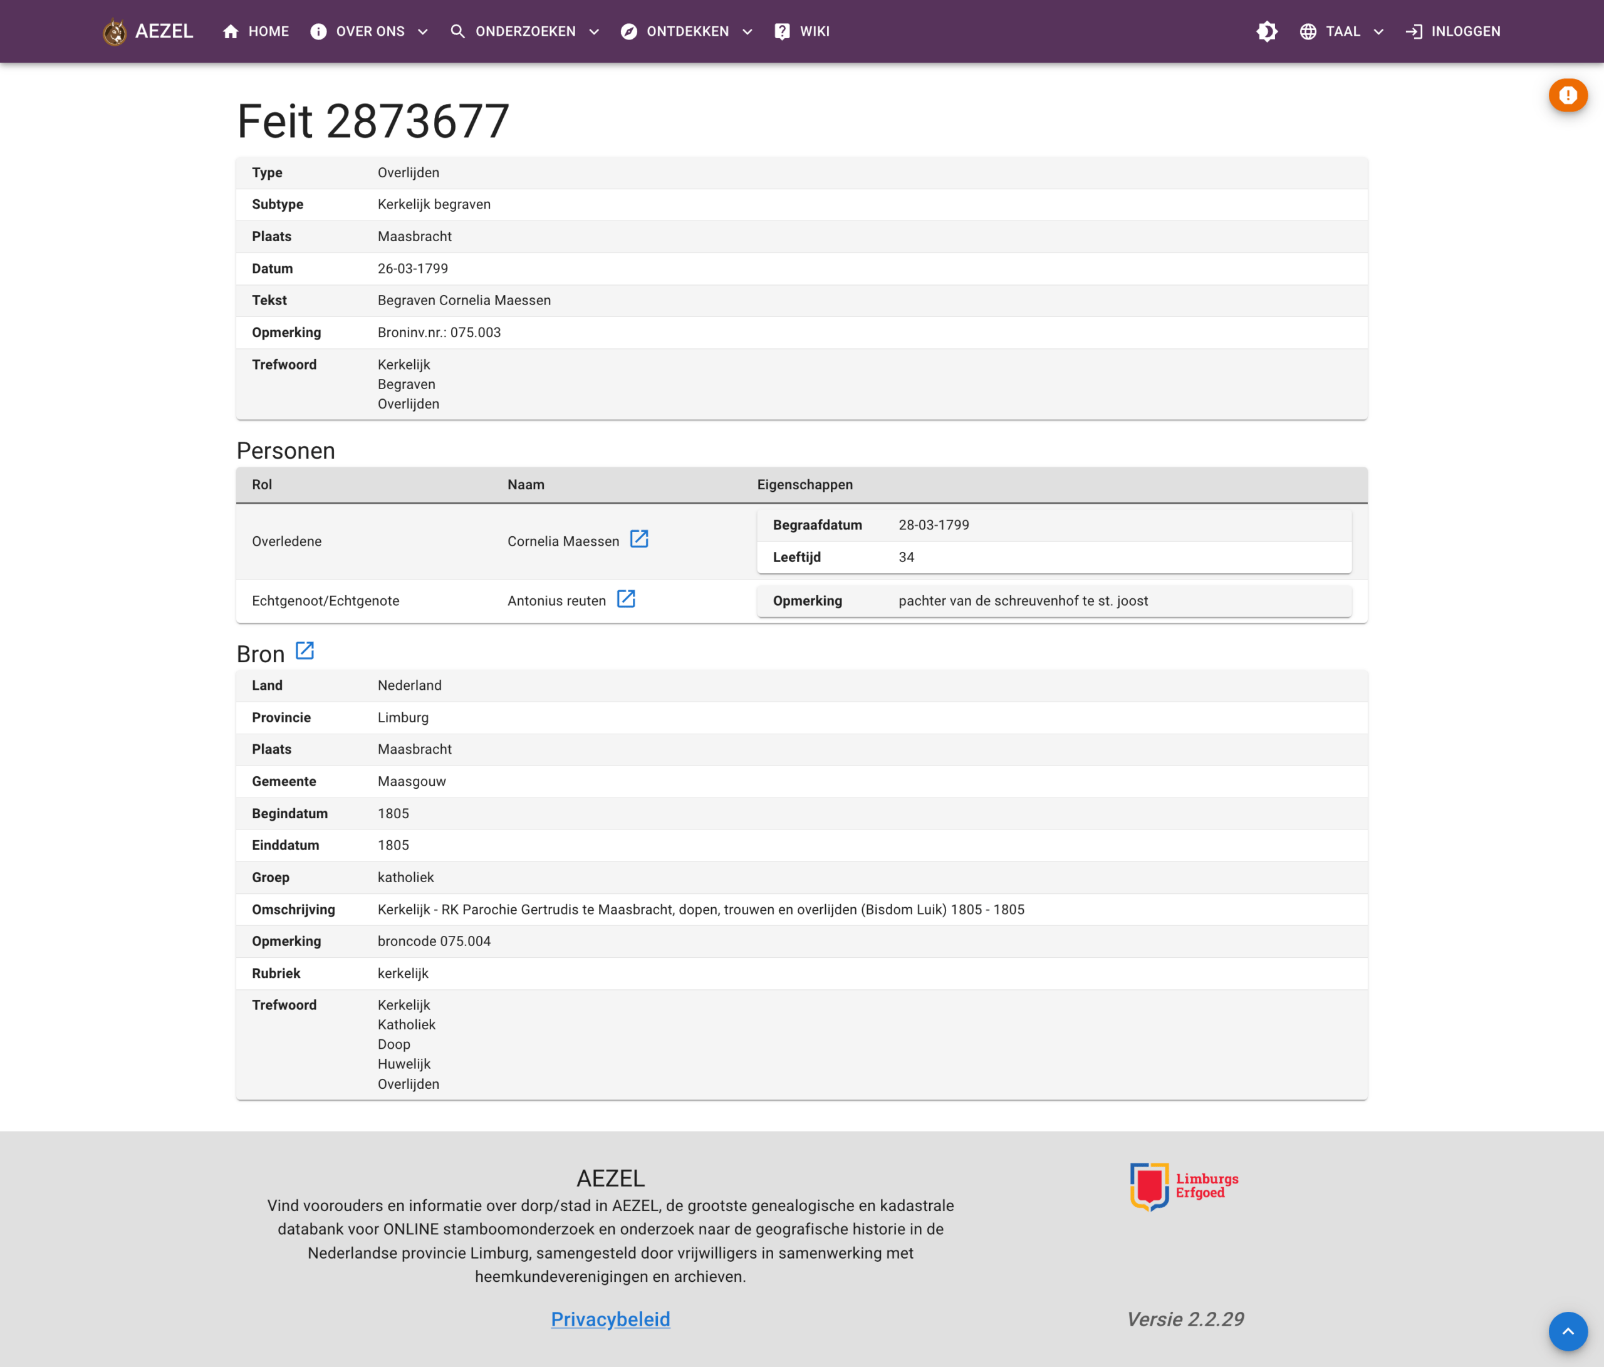Expand the Ontdekken dropdown menu

point(687,32)
